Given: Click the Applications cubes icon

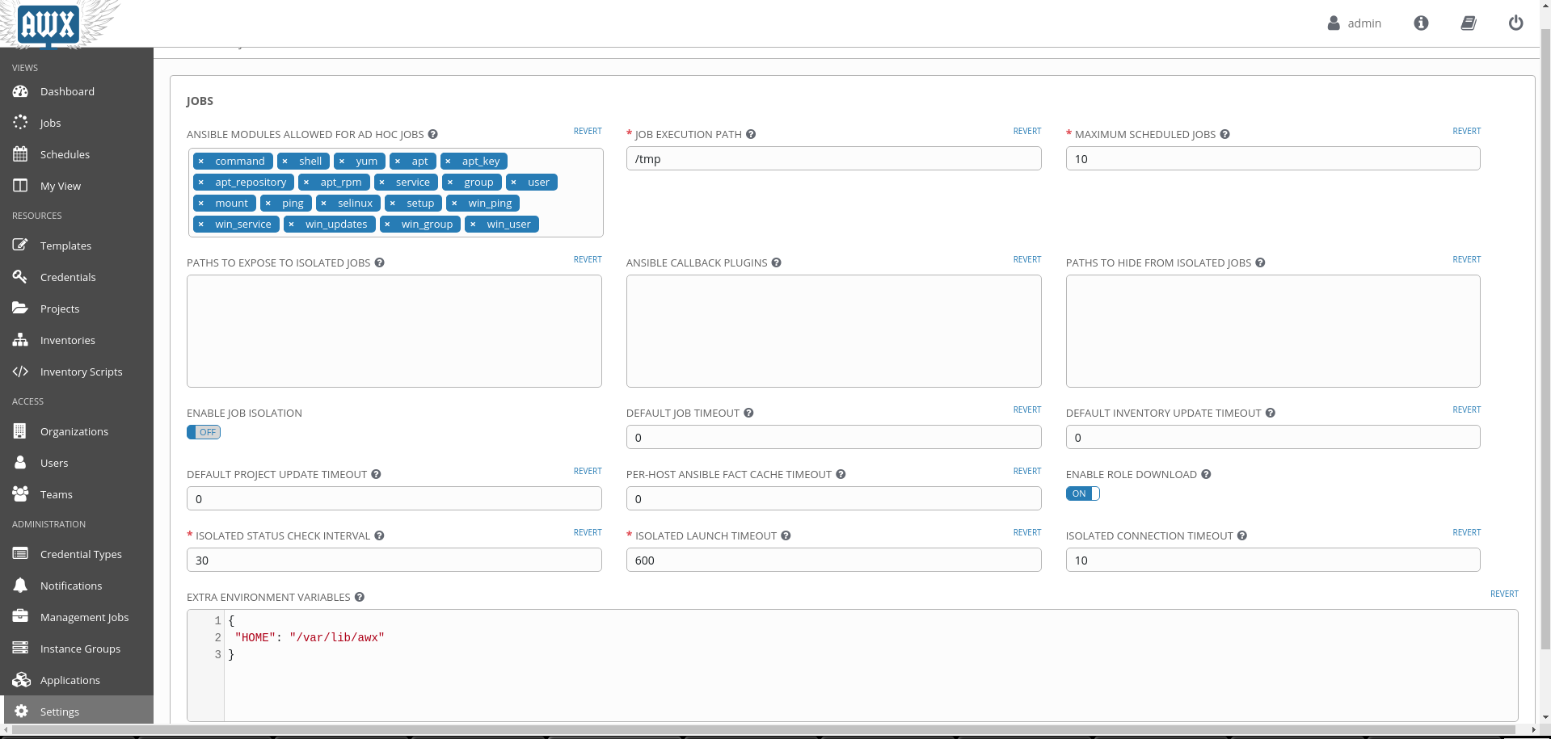Looking at the screenshot, I should click(21, 679).
